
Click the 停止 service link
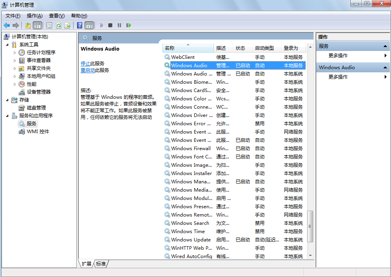pyautogui.click(x=85, y=63)
